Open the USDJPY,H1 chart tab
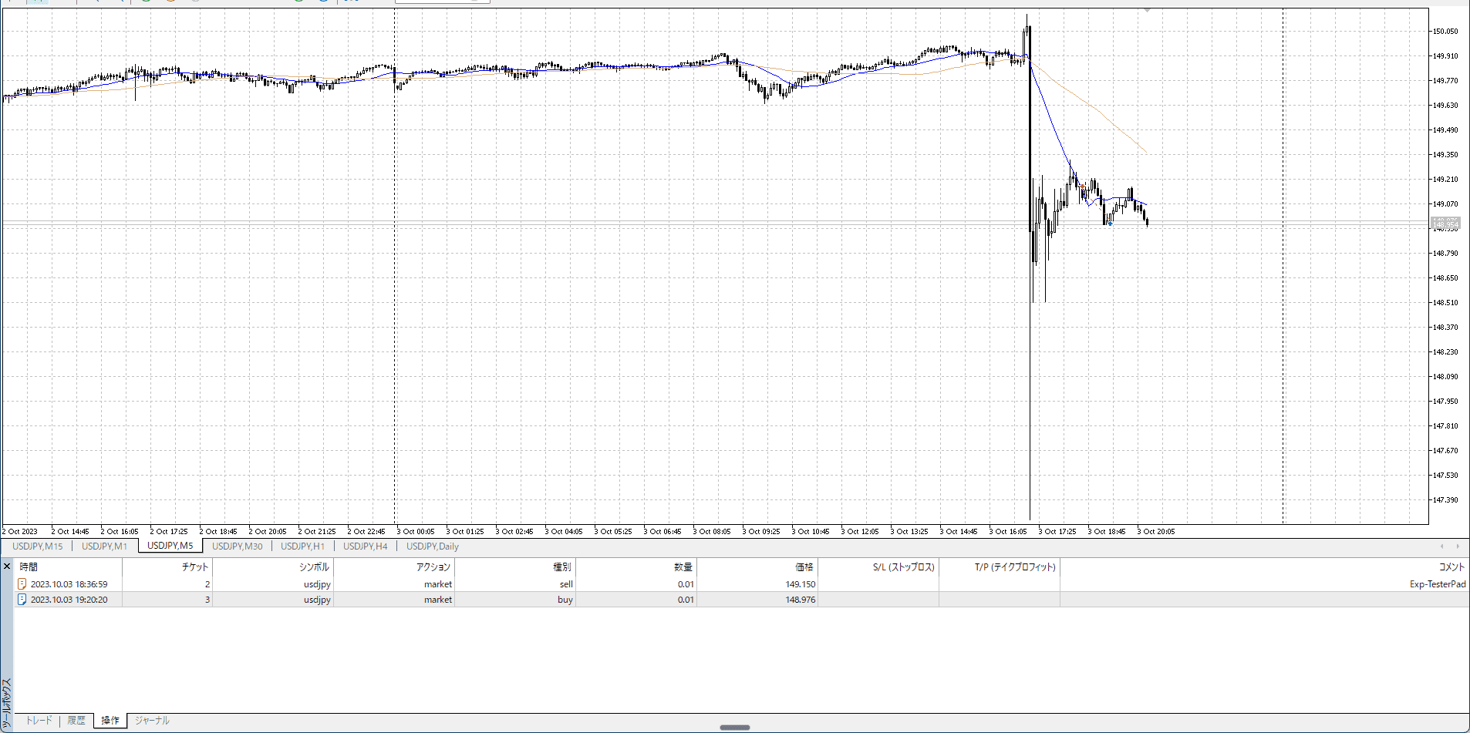 pyautogui.click(x=302, y=546)
